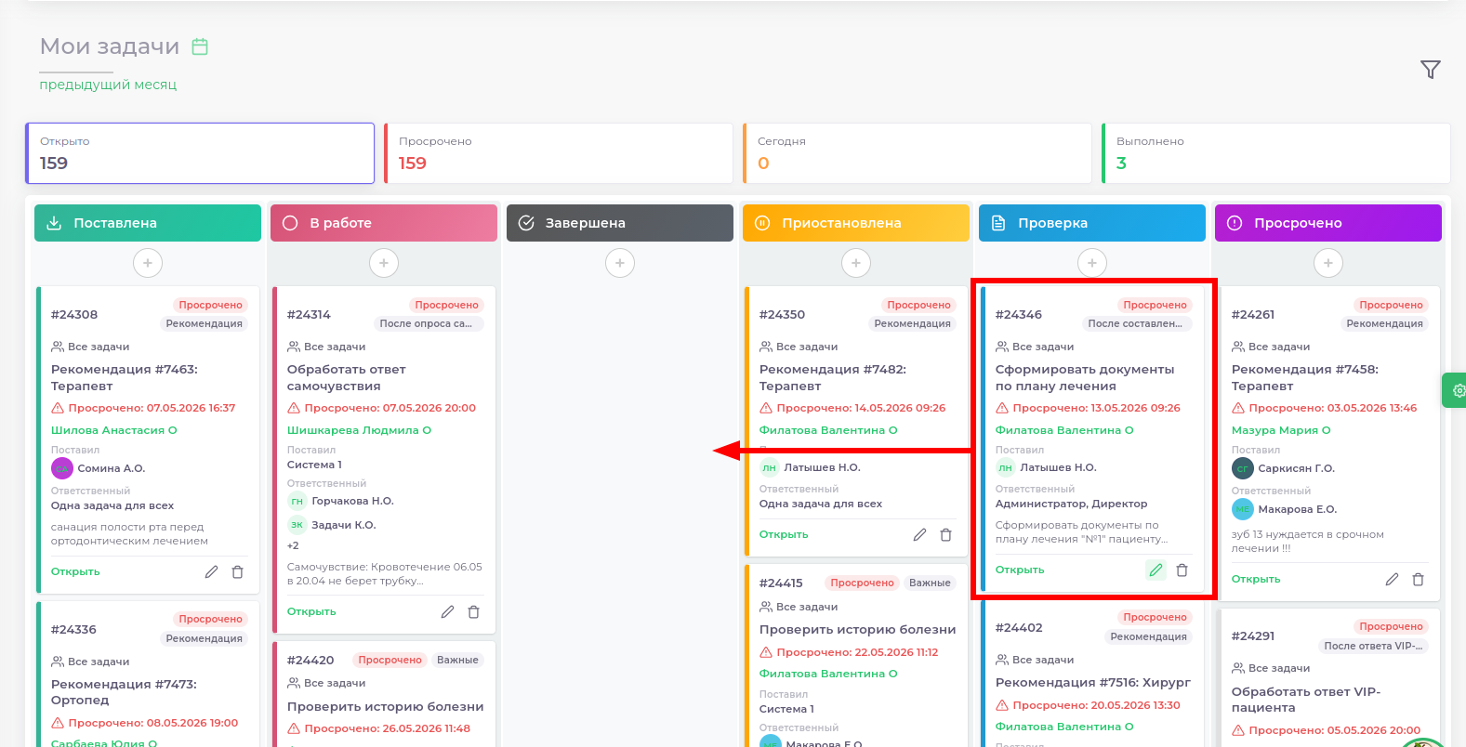Screen dimensions: 1466x747
Task: Select the Просрочено counter card showing 159
Action: (x=559, y=153)
